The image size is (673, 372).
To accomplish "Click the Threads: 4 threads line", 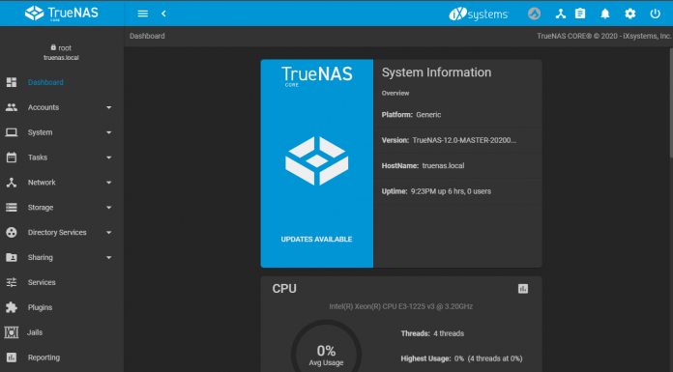I will tap(432, 333).
